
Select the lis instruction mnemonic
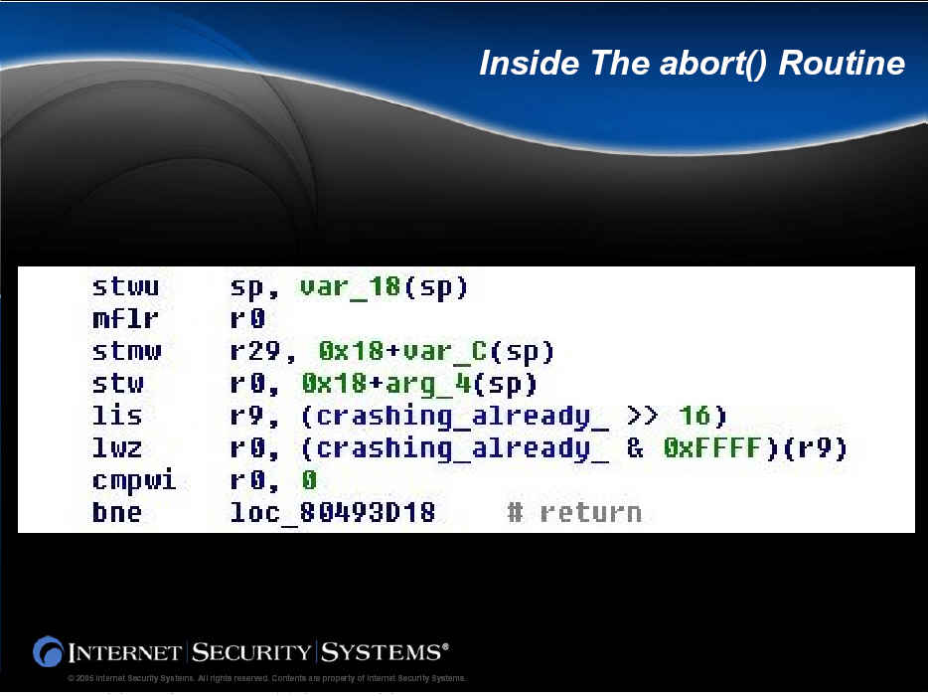tap(117, 416)
